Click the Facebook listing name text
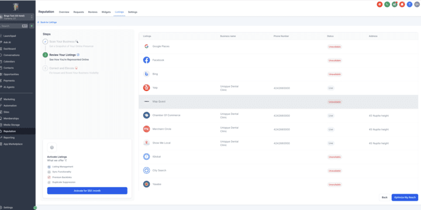 (158, 60)
